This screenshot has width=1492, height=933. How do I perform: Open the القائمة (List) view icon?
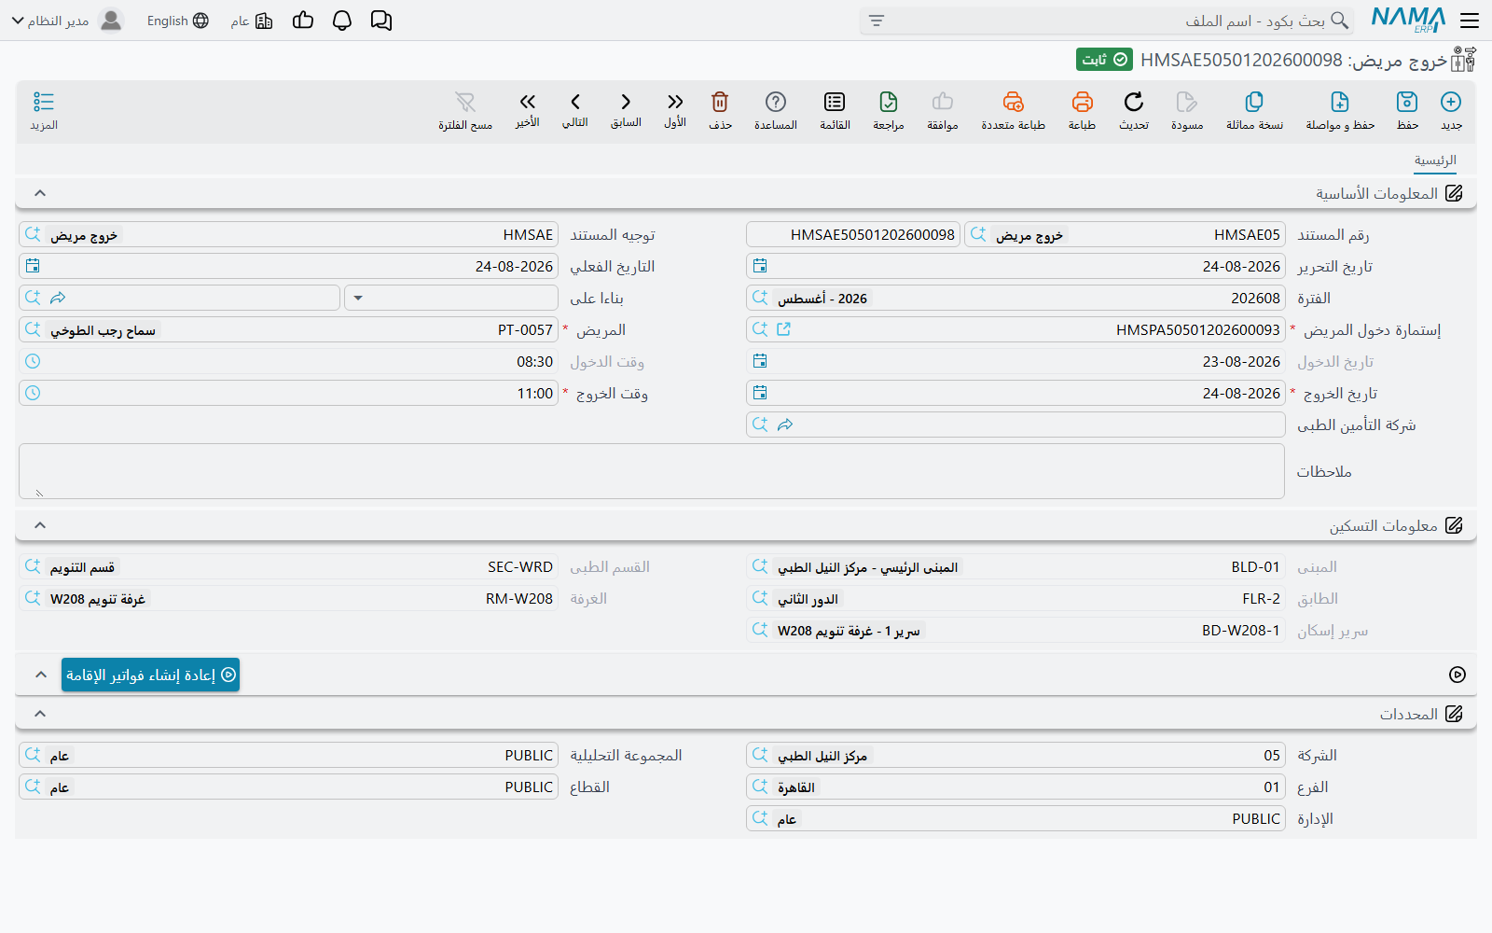point(835,102)
